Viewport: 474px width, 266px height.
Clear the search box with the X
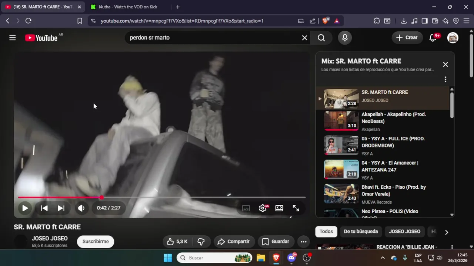(304, 38)
